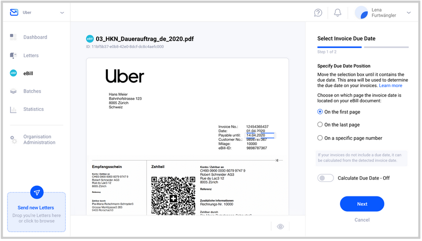Image resolution: width=422 pixels, height=241 pixels.
Task: Open the eBill menu item
Action: coord(28,73)
